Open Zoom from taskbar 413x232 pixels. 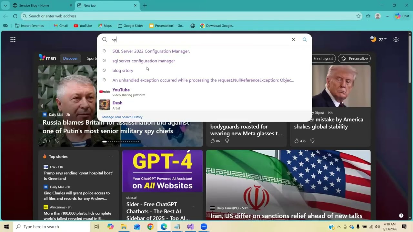point(204,227)
